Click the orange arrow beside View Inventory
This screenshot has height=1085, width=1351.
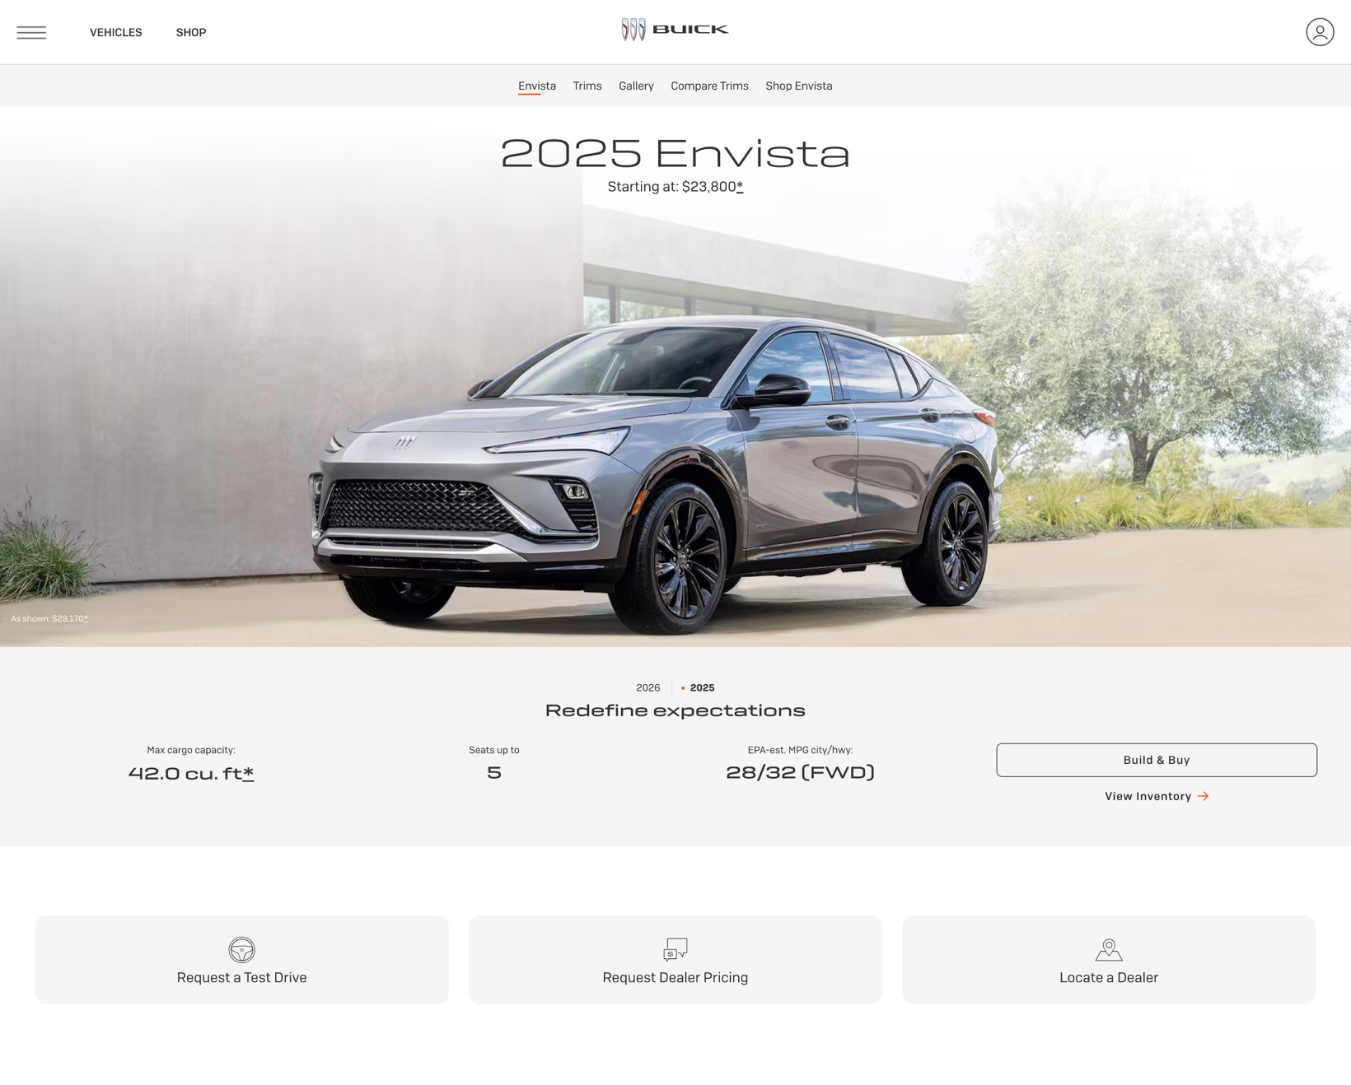tap(1204, 796)
